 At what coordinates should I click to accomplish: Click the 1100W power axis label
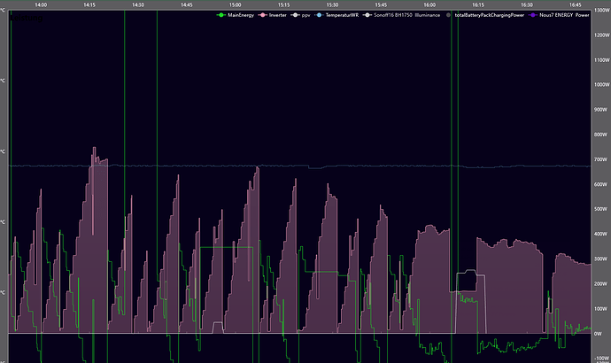point(601,60)
